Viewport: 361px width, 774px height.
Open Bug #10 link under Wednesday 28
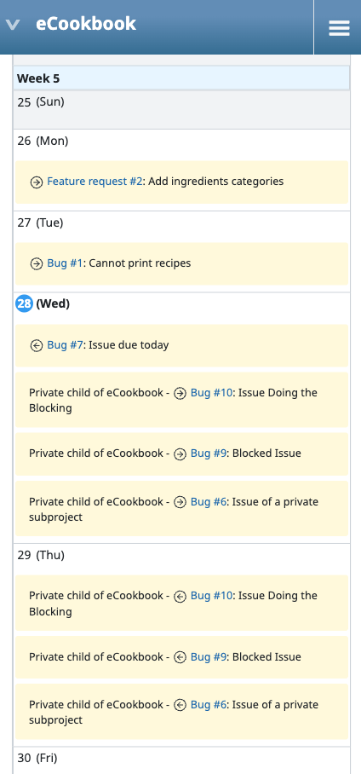[x=211, y=392]
